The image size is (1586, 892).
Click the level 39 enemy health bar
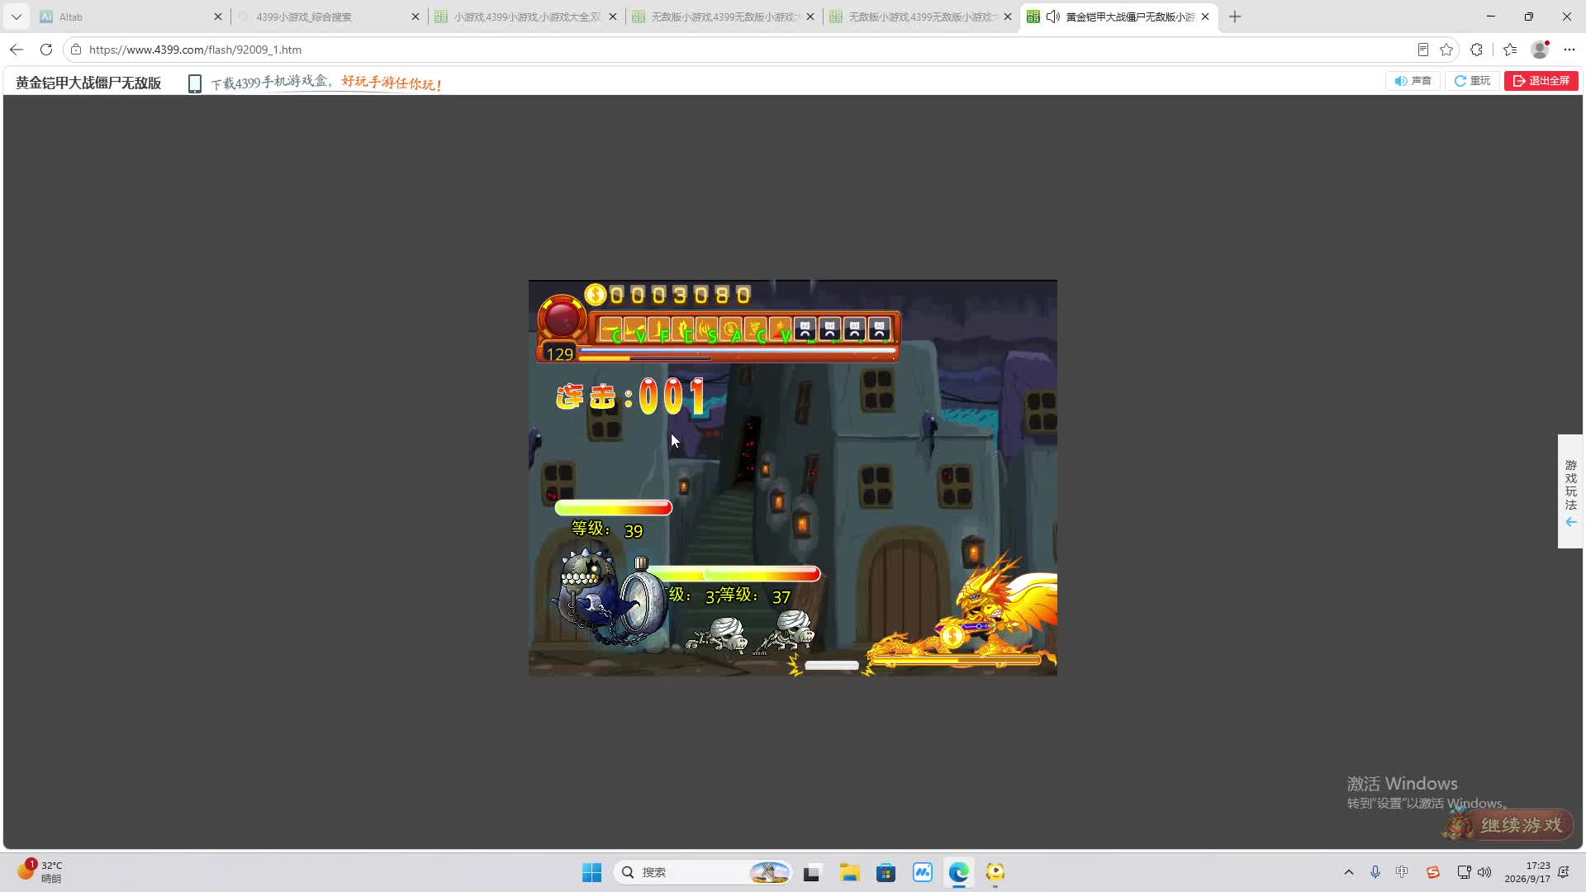[614, 507]
